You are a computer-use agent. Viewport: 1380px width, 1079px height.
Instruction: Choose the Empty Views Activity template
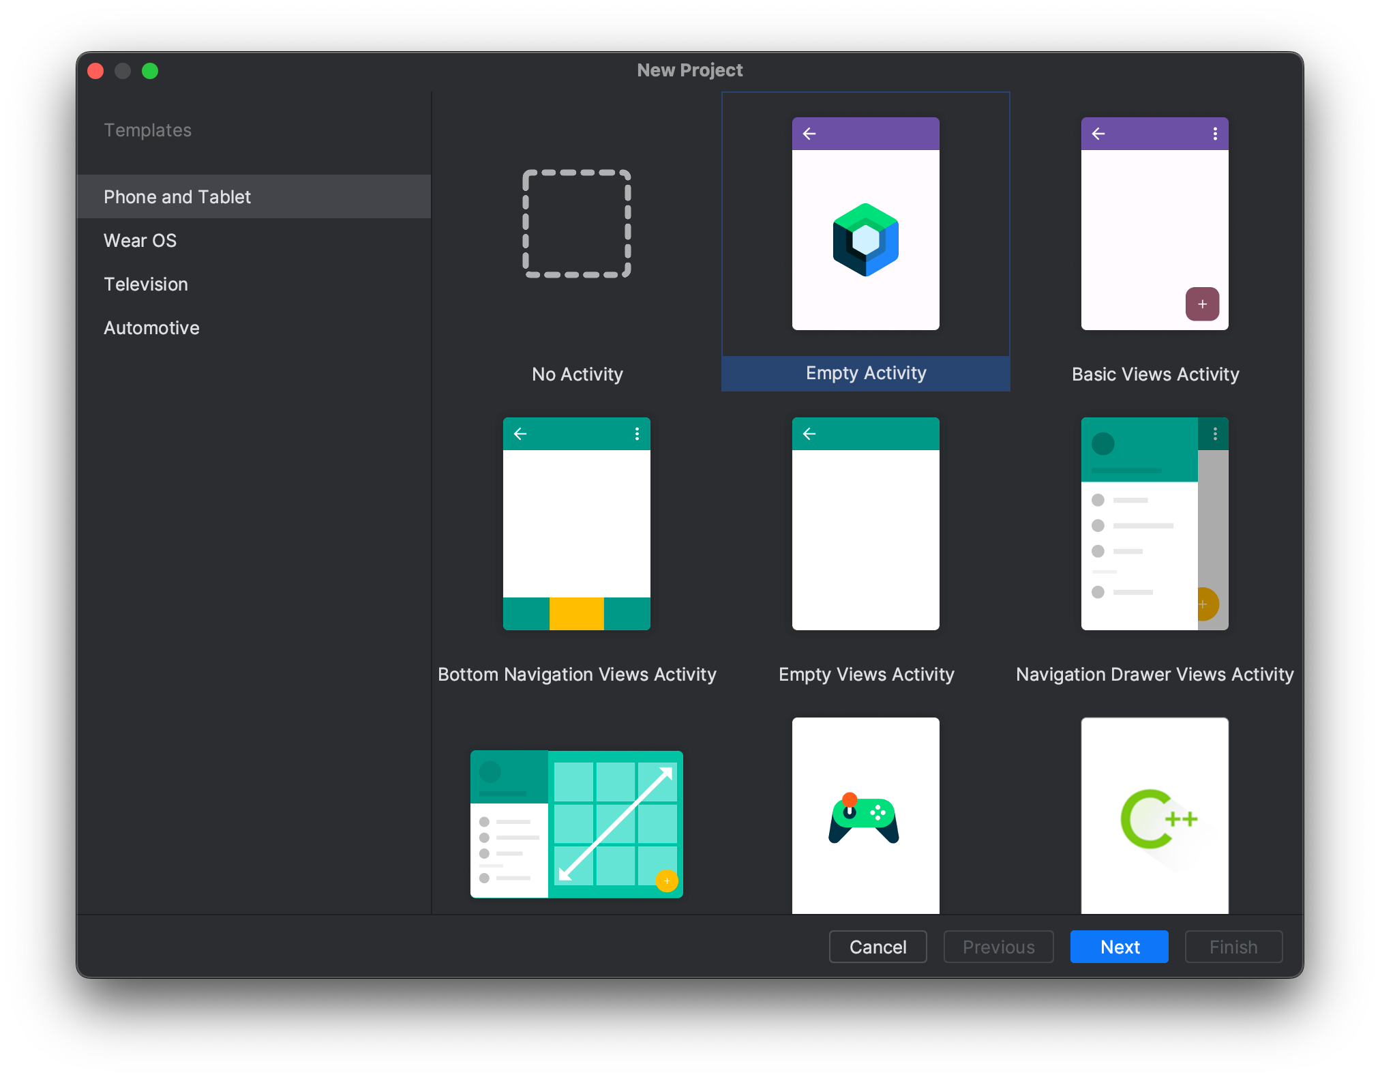pyautogui.click(x=865, y=524)
